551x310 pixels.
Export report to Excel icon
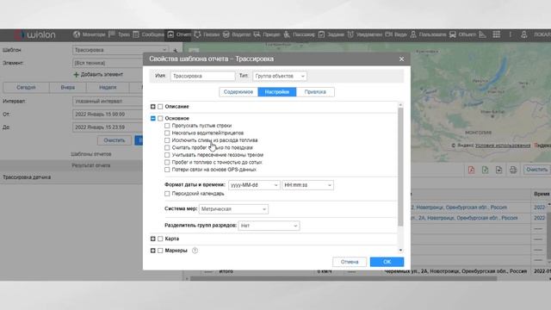[x=485, y=170]
